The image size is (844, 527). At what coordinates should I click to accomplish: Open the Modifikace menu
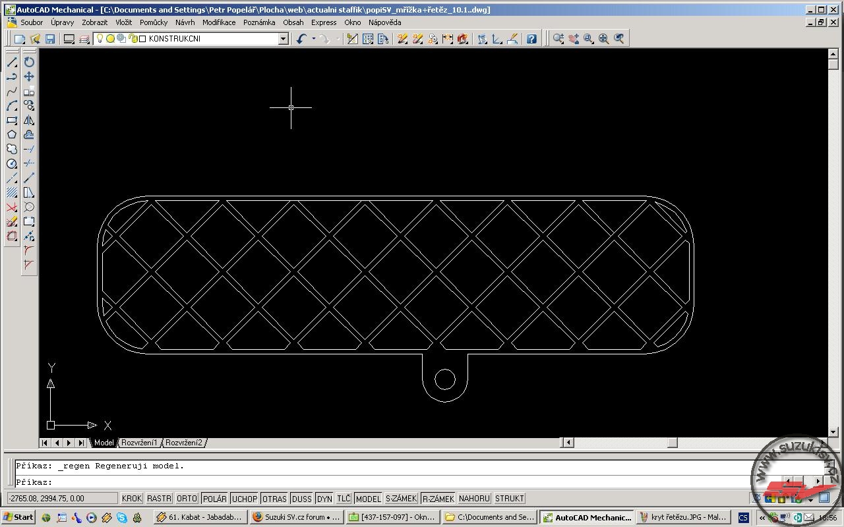click(219, 22)
